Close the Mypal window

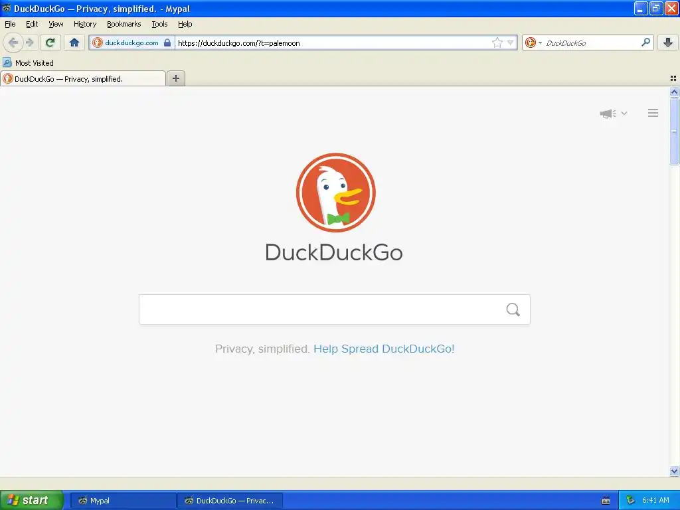(x=671, y=8)
